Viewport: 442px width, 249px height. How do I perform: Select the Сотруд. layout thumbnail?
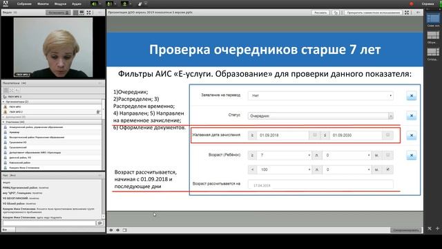(x=433, y=52)
